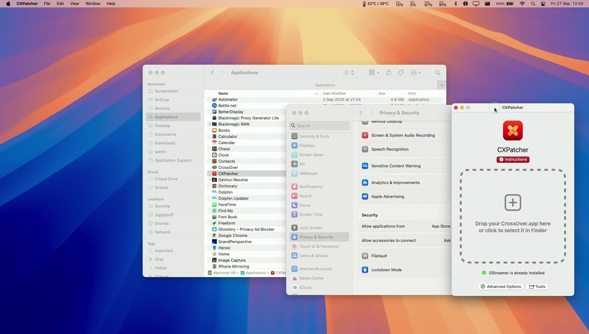Open Game Center settings
The width and height of the screenshot is (589, 334).
(x=319, y=278)
